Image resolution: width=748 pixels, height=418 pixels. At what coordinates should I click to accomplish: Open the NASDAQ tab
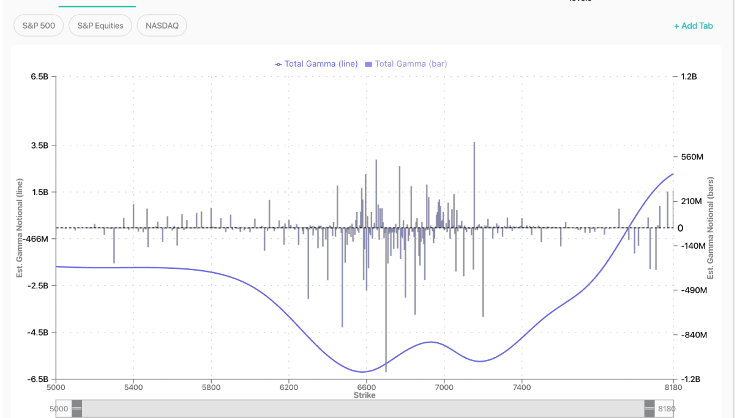click(x=162, y=25)
